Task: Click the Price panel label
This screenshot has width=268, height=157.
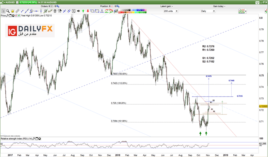Action: [3, 15]
